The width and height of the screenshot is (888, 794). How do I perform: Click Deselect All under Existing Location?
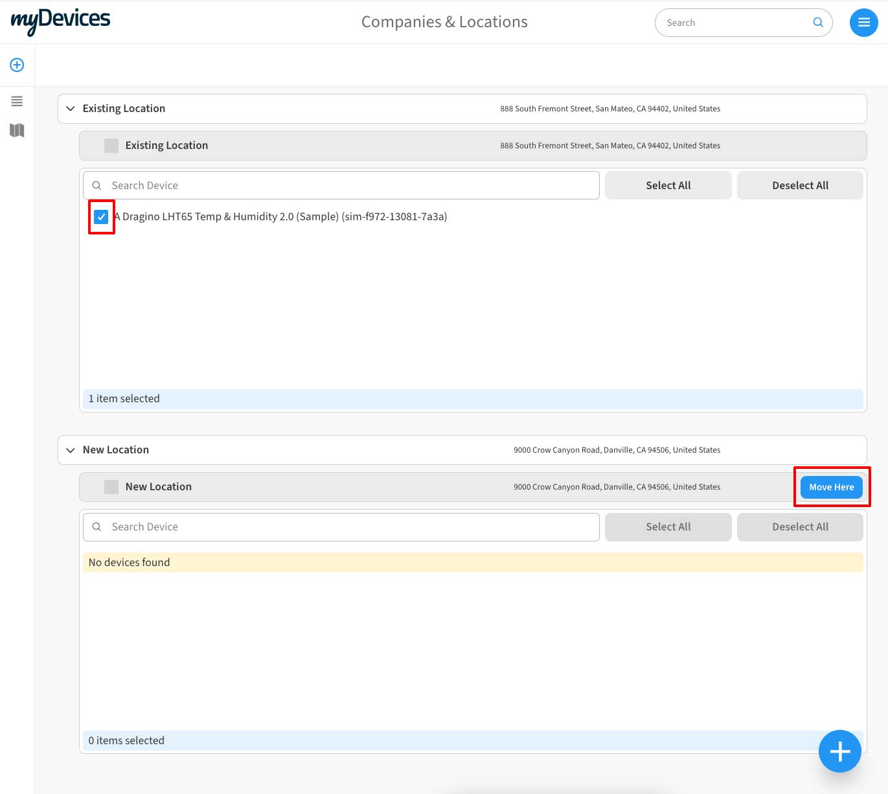(x=800, y=185)
